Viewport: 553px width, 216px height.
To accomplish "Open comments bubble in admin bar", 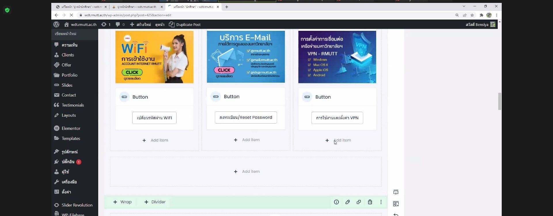I will pyautogui.click(x=120, y=24).
